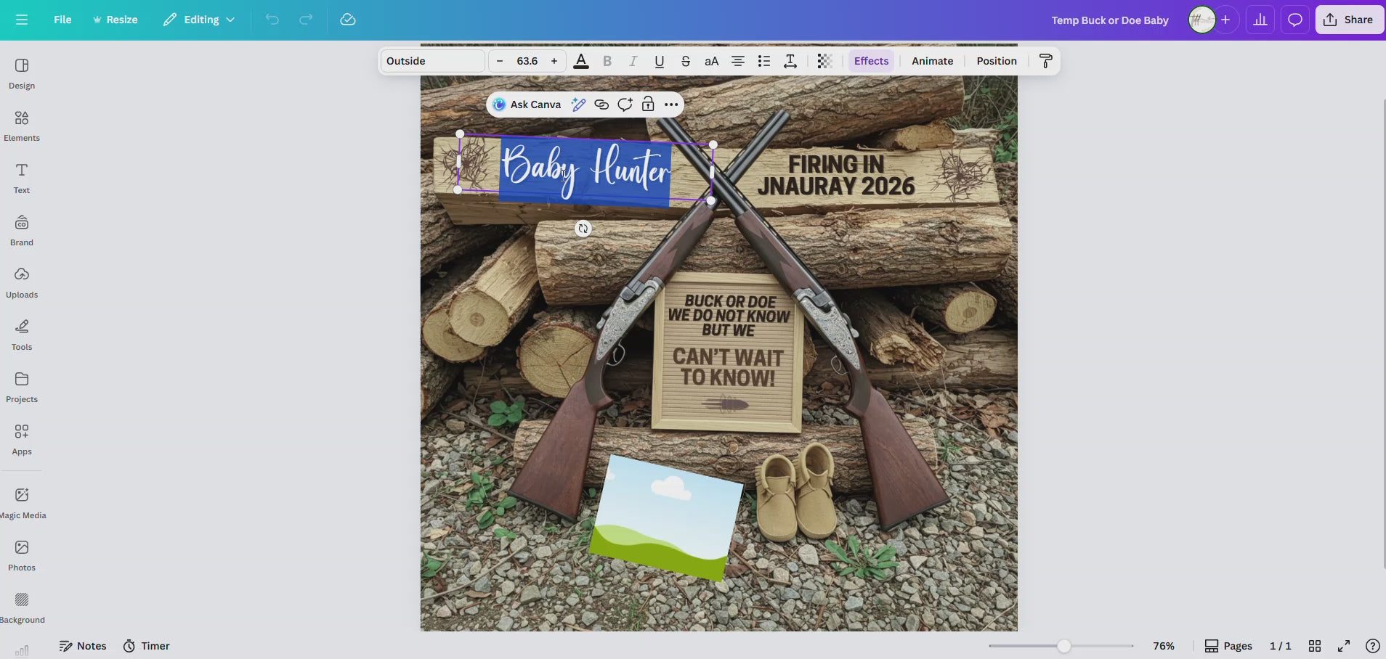Open more options via the three dots
Image resolution: width=1386 pixels, height=659 pixels.
point(671,104)
